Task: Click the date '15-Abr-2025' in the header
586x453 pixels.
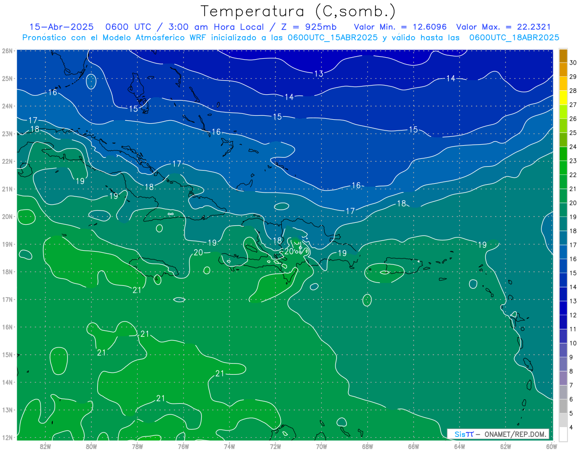Action: 61,27
